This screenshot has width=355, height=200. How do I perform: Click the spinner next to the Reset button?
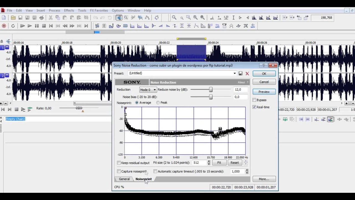pyautogui.click(x=245, y=163)
